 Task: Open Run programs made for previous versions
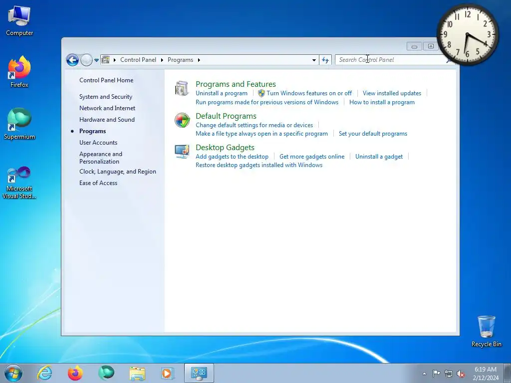[x=267, y=102]
